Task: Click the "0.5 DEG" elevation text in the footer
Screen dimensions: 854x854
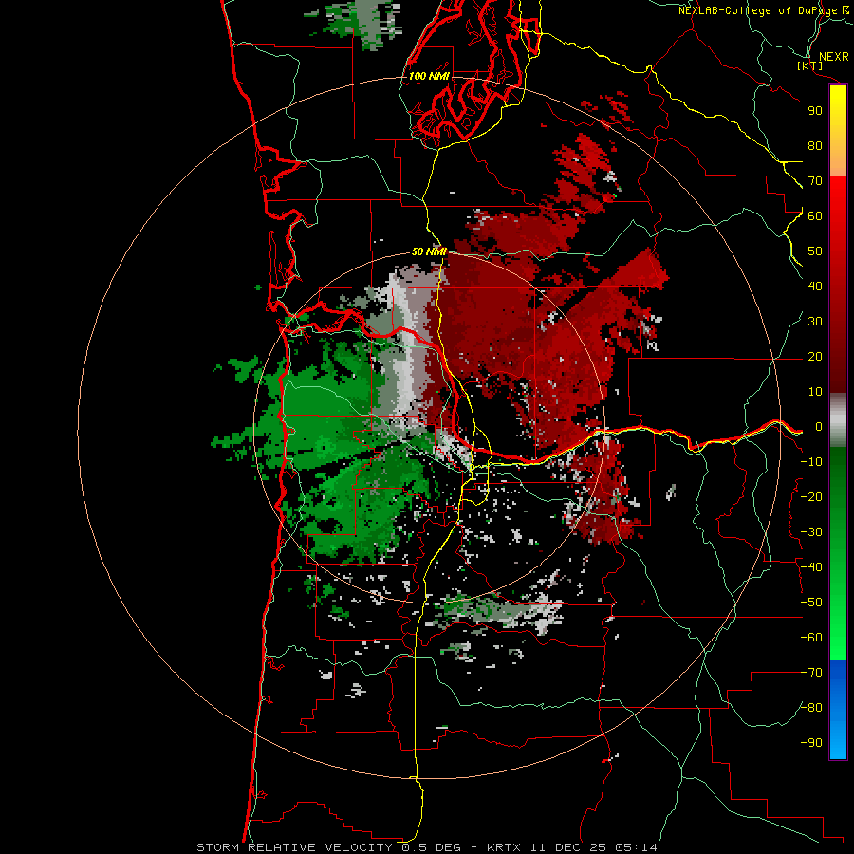Action: (432, 847)
